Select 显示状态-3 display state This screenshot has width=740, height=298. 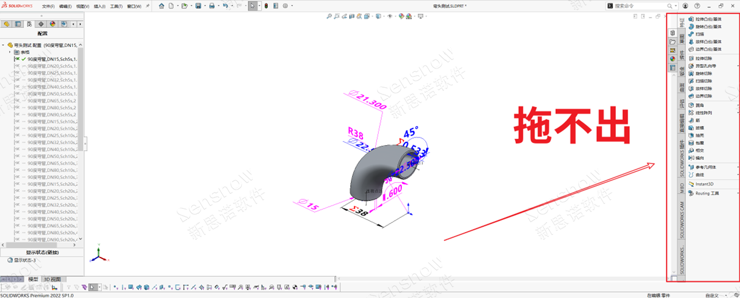(x=25, y=260)
